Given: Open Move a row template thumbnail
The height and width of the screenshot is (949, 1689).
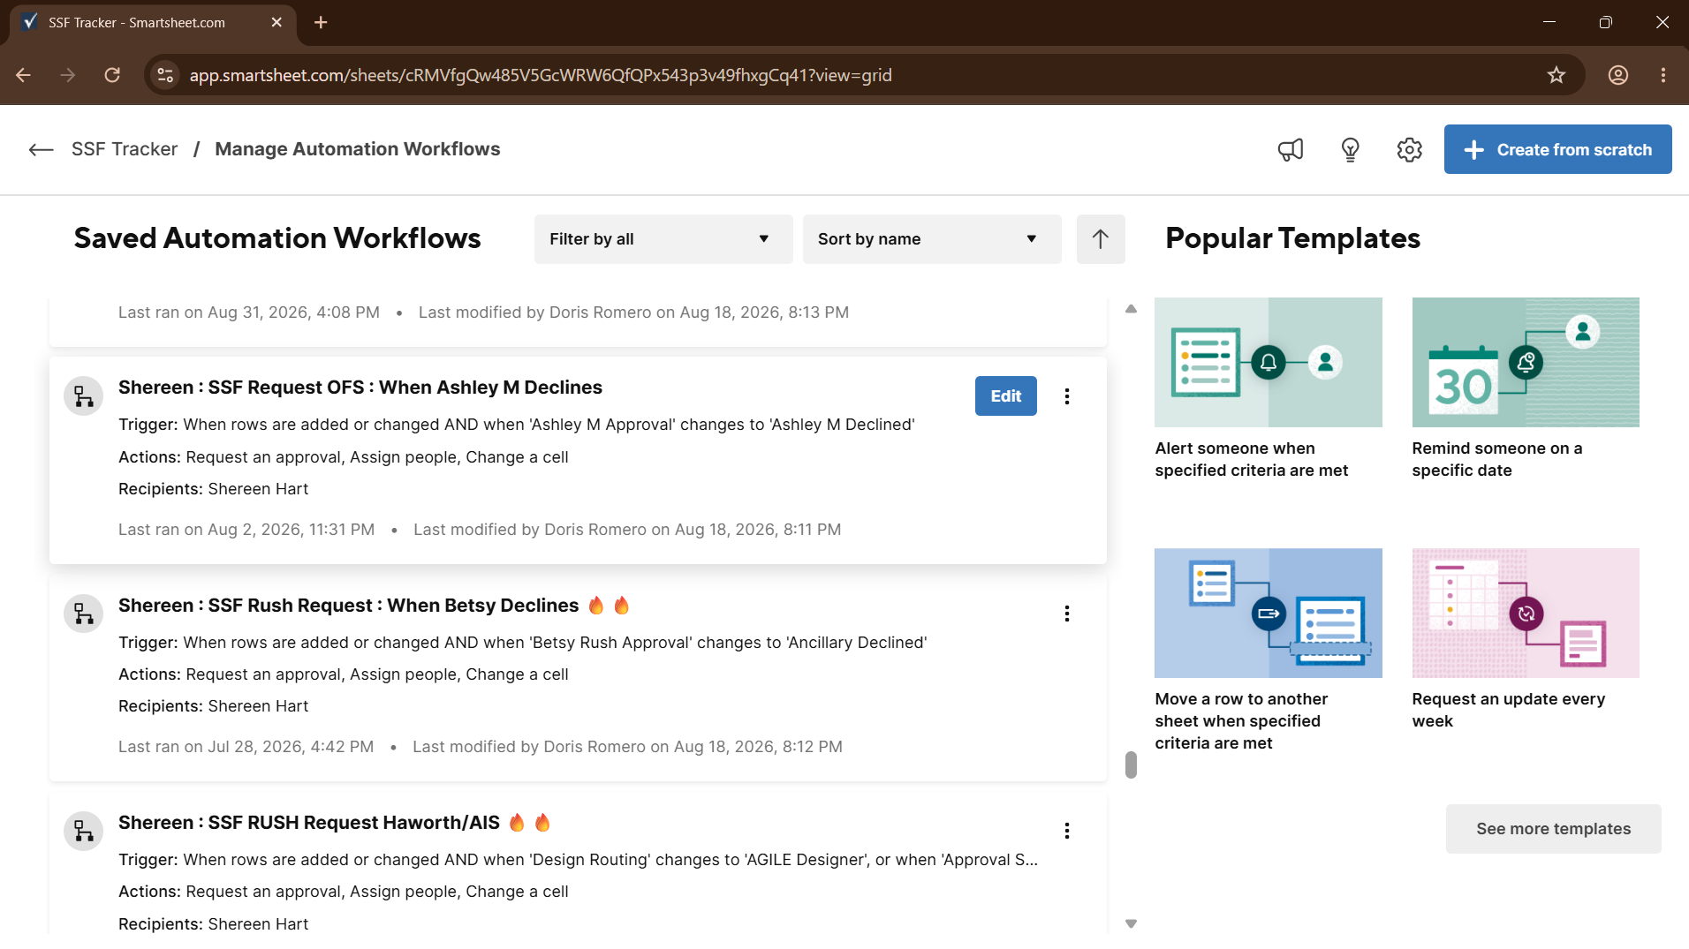Looking at the screenshot, I should 1268,614.
